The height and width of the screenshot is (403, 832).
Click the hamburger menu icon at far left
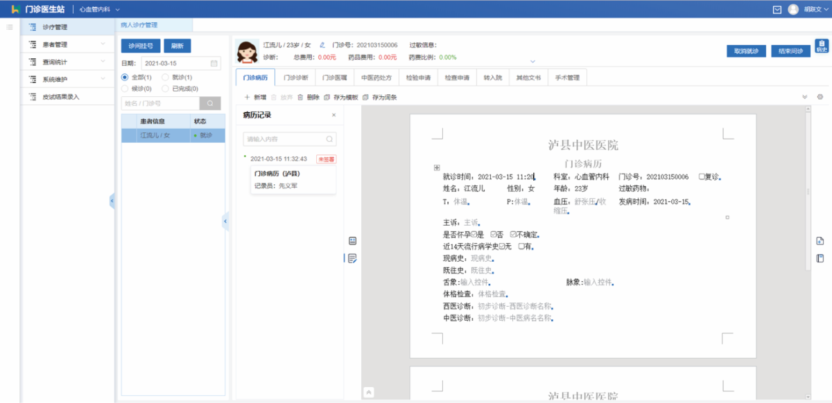pos(10,27)
